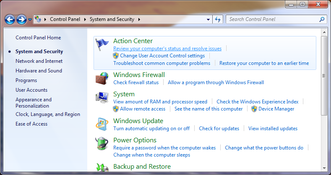This screenshot has width=331, height=175.
Task: Click the Backup and Restore icon
Action: pyautogui.click(x=102, y=167)
